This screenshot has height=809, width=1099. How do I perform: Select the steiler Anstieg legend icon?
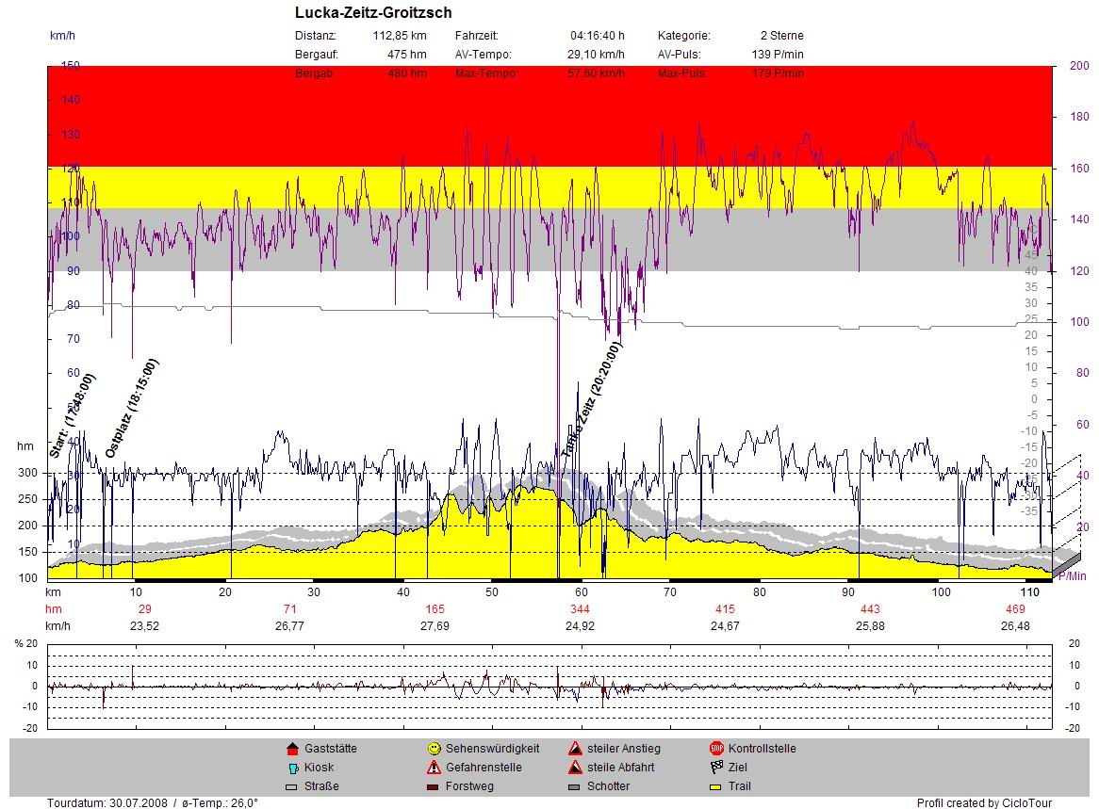[x=575, y=749]
